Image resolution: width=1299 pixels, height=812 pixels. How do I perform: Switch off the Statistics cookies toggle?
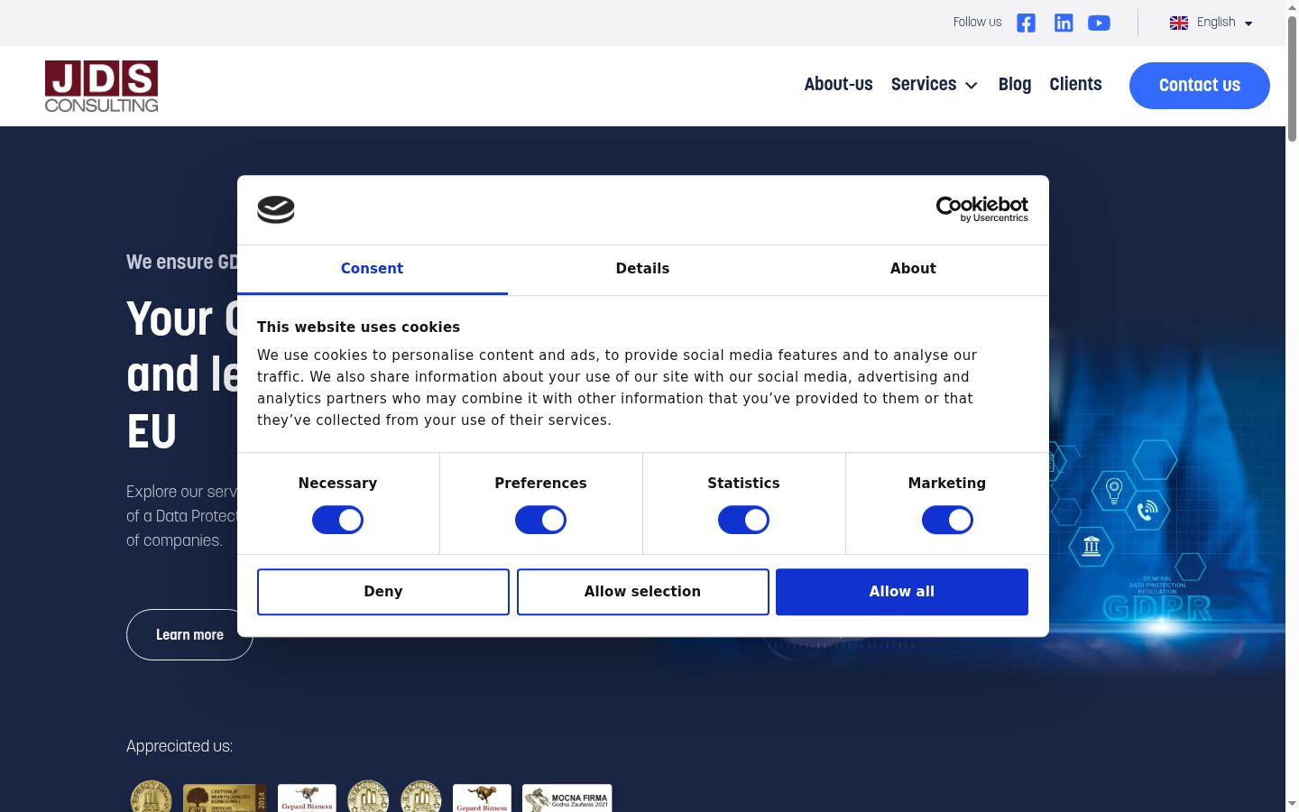click(743, 520)
